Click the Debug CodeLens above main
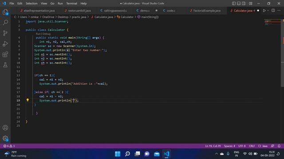The image size is (284, 159). [x=47, y=34]
